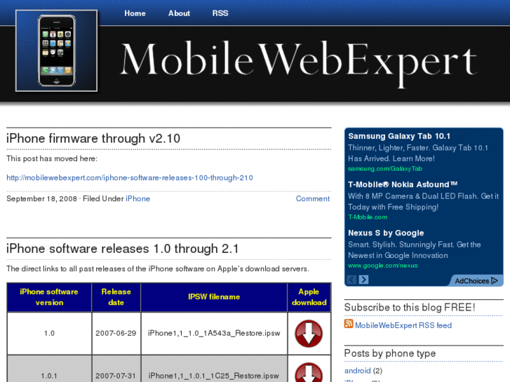
Task: Select iPhone1,1_1.0_1A543a_Restore.ipsw filename
Action: (214, 333)
